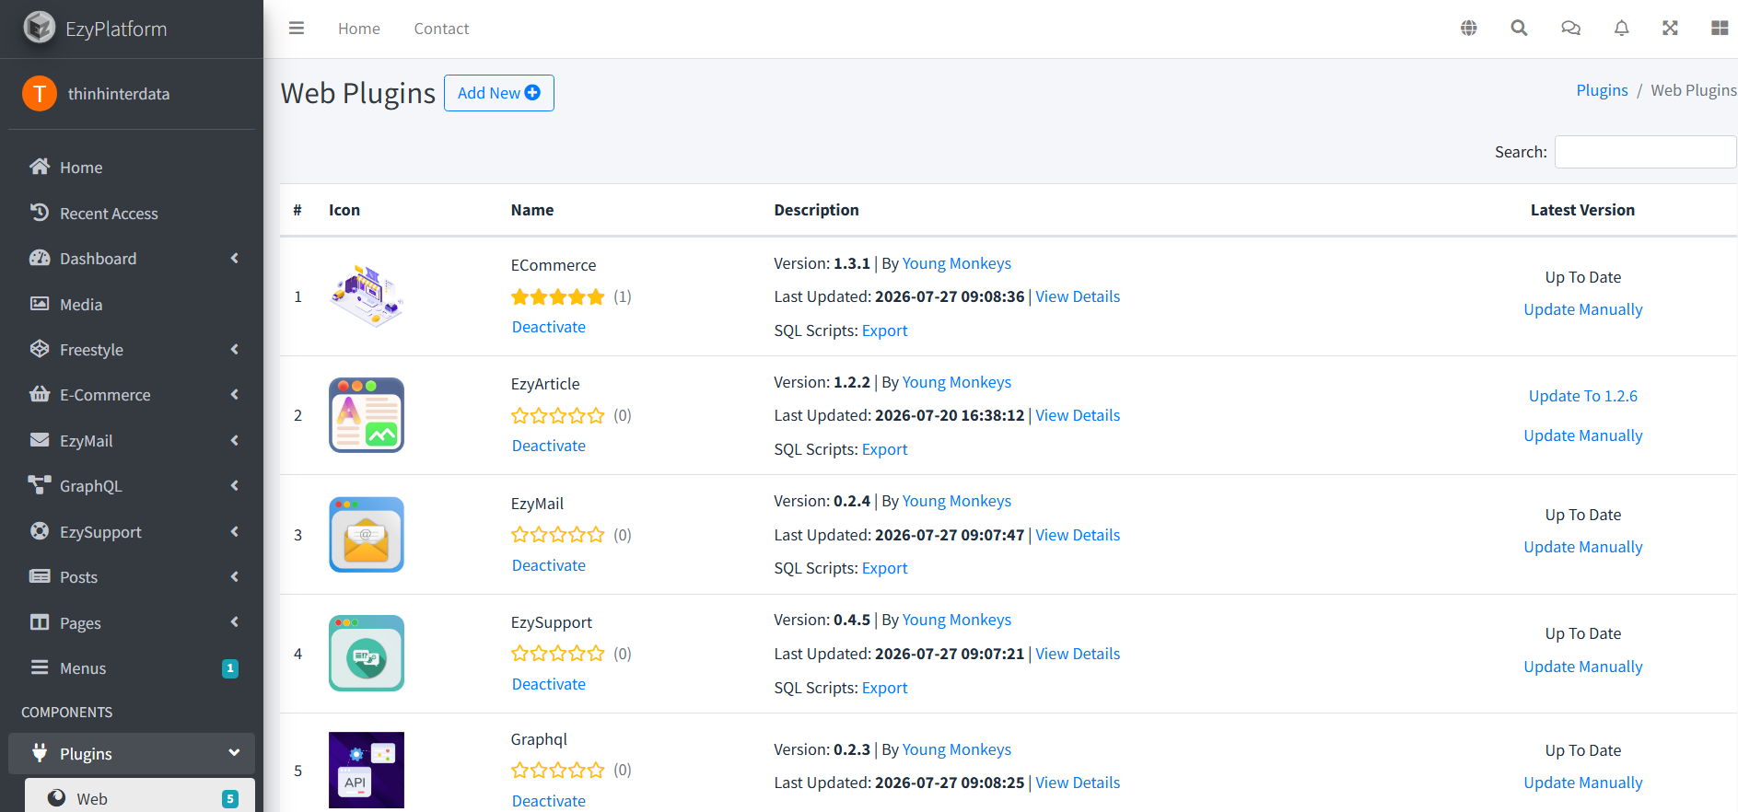Open the search magnifier in navbar
This screenshot has height=812, width=1738.
pyautogui.click(x=1520, y=29)
